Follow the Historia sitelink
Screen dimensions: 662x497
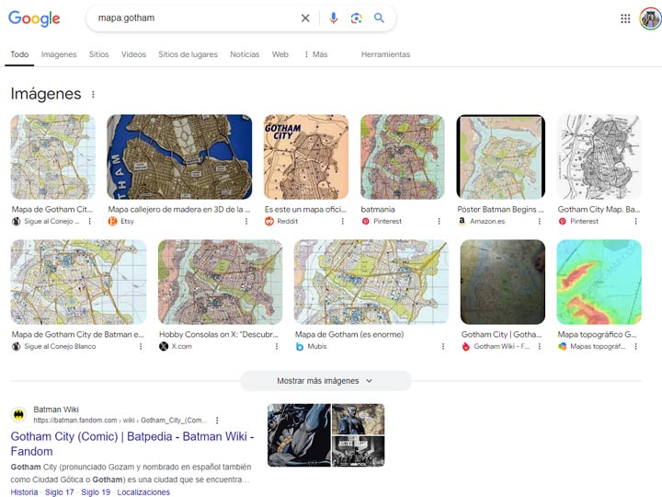(24, 492)
